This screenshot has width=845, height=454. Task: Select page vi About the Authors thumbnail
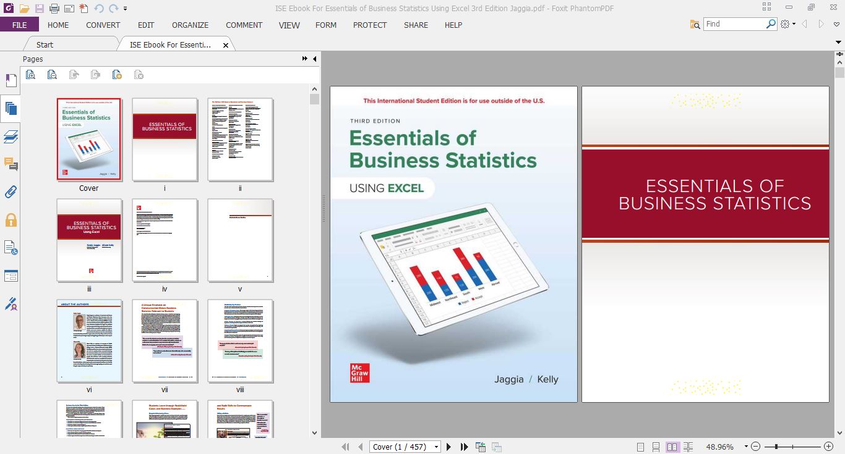click(x=89, y=341)
